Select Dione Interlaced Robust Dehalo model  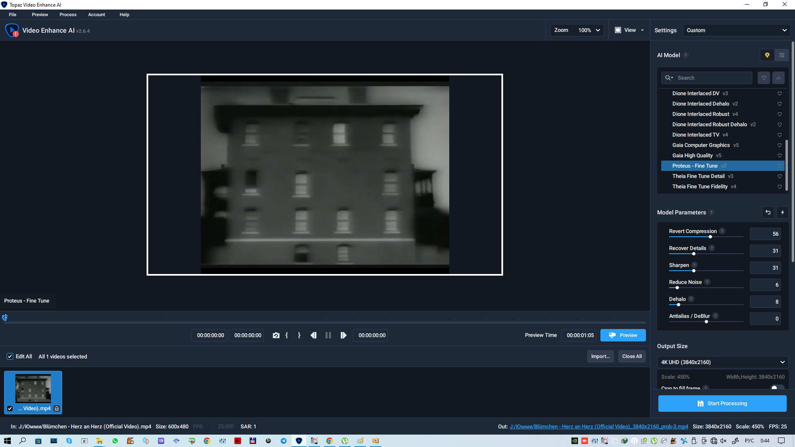pyautogui.click(x=723, y=125)
